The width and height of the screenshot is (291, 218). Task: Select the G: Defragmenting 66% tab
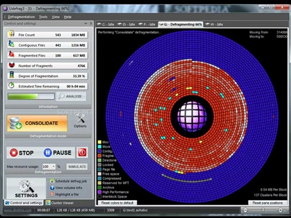click(x=181, y=25)
